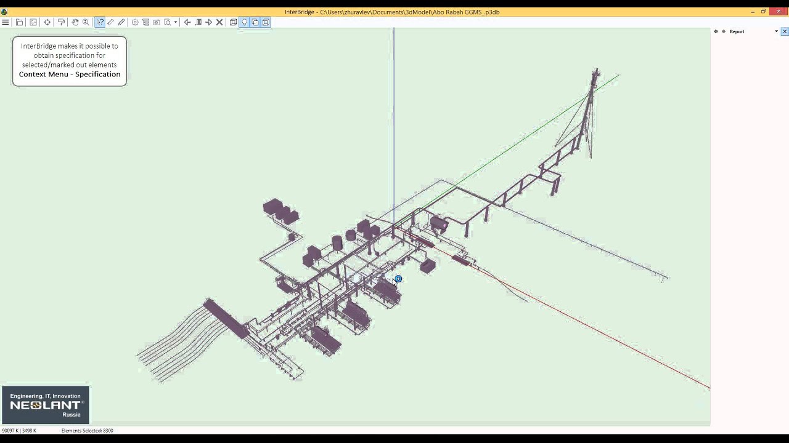Click Report panel left navigation arrow
This screenshot has width=789, height=443.
click(x=716, y=31)
